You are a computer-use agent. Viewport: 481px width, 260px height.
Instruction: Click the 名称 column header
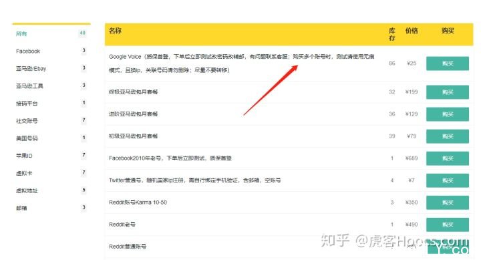(115, 31)
